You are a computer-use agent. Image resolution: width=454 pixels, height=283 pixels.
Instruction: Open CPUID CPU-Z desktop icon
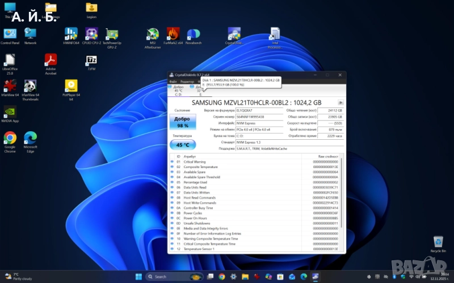click(x=91, y=33)
